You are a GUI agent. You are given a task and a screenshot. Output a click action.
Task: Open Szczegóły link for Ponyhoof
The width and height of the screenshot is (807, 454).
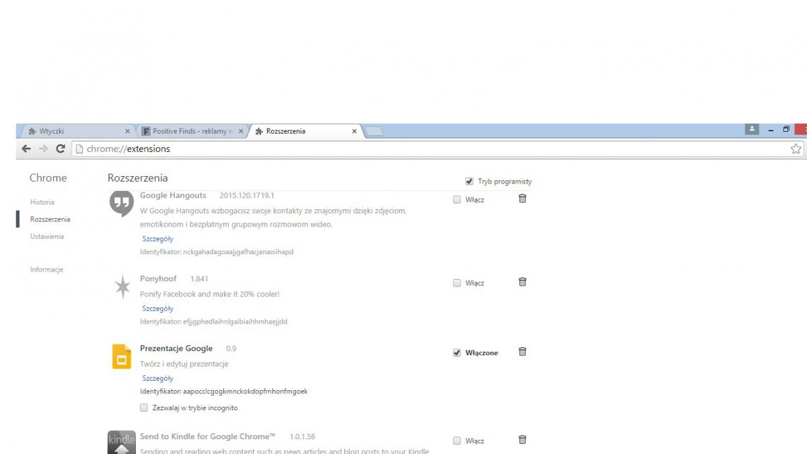click(157, 309)
